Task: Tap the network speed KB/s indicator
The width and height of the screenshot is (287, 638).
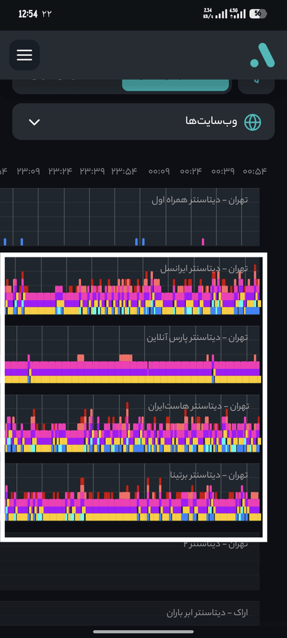Action: [208, 14]
